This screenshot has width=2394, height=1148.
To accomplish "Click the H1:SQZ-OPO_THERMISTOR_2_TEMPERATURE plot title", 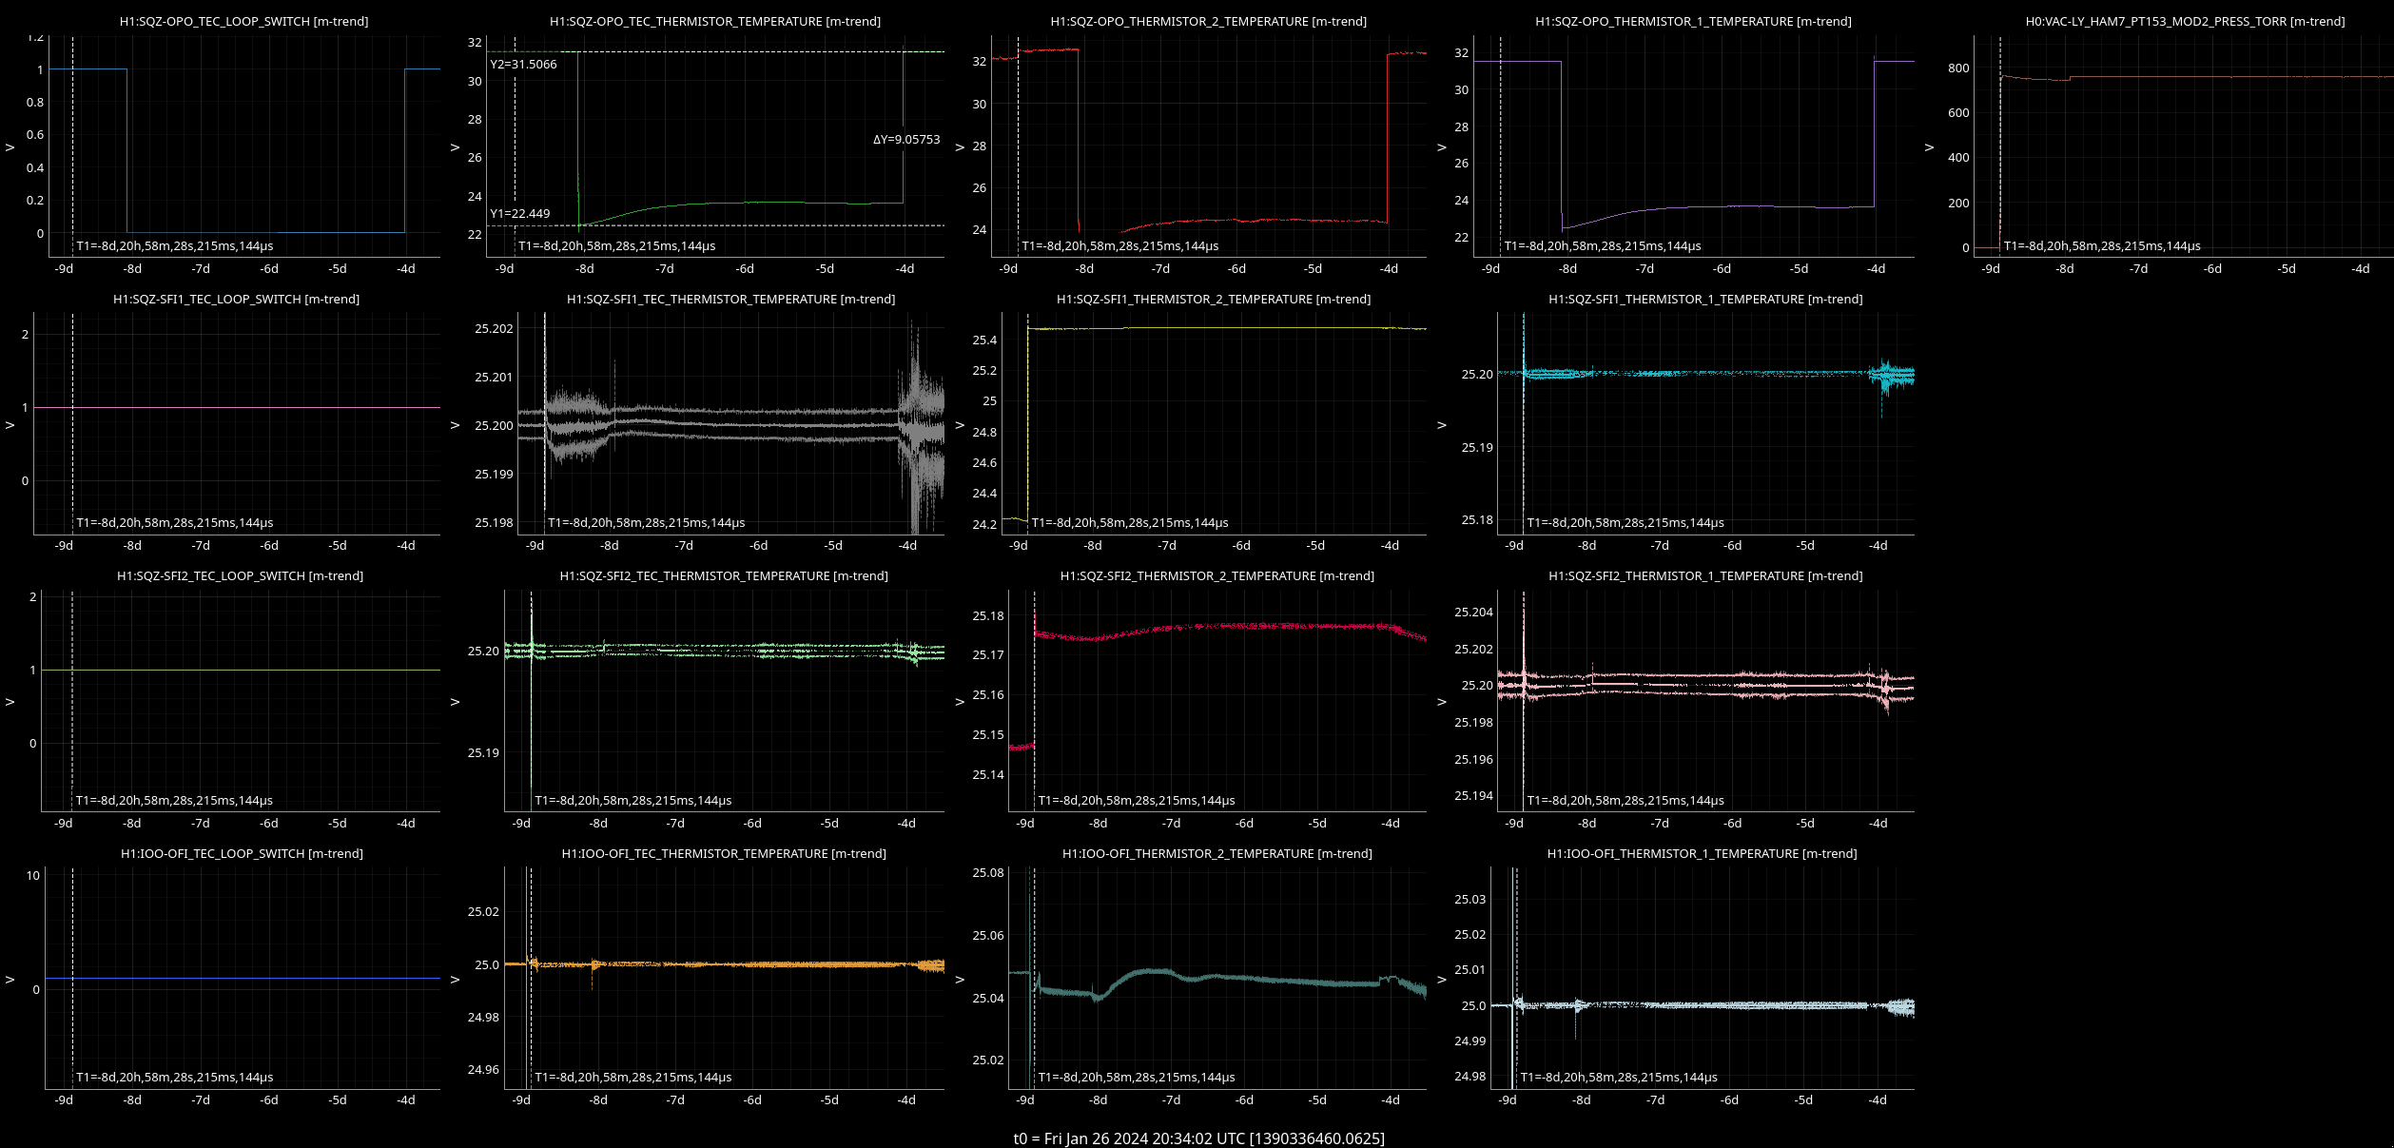I will 1208,21.
